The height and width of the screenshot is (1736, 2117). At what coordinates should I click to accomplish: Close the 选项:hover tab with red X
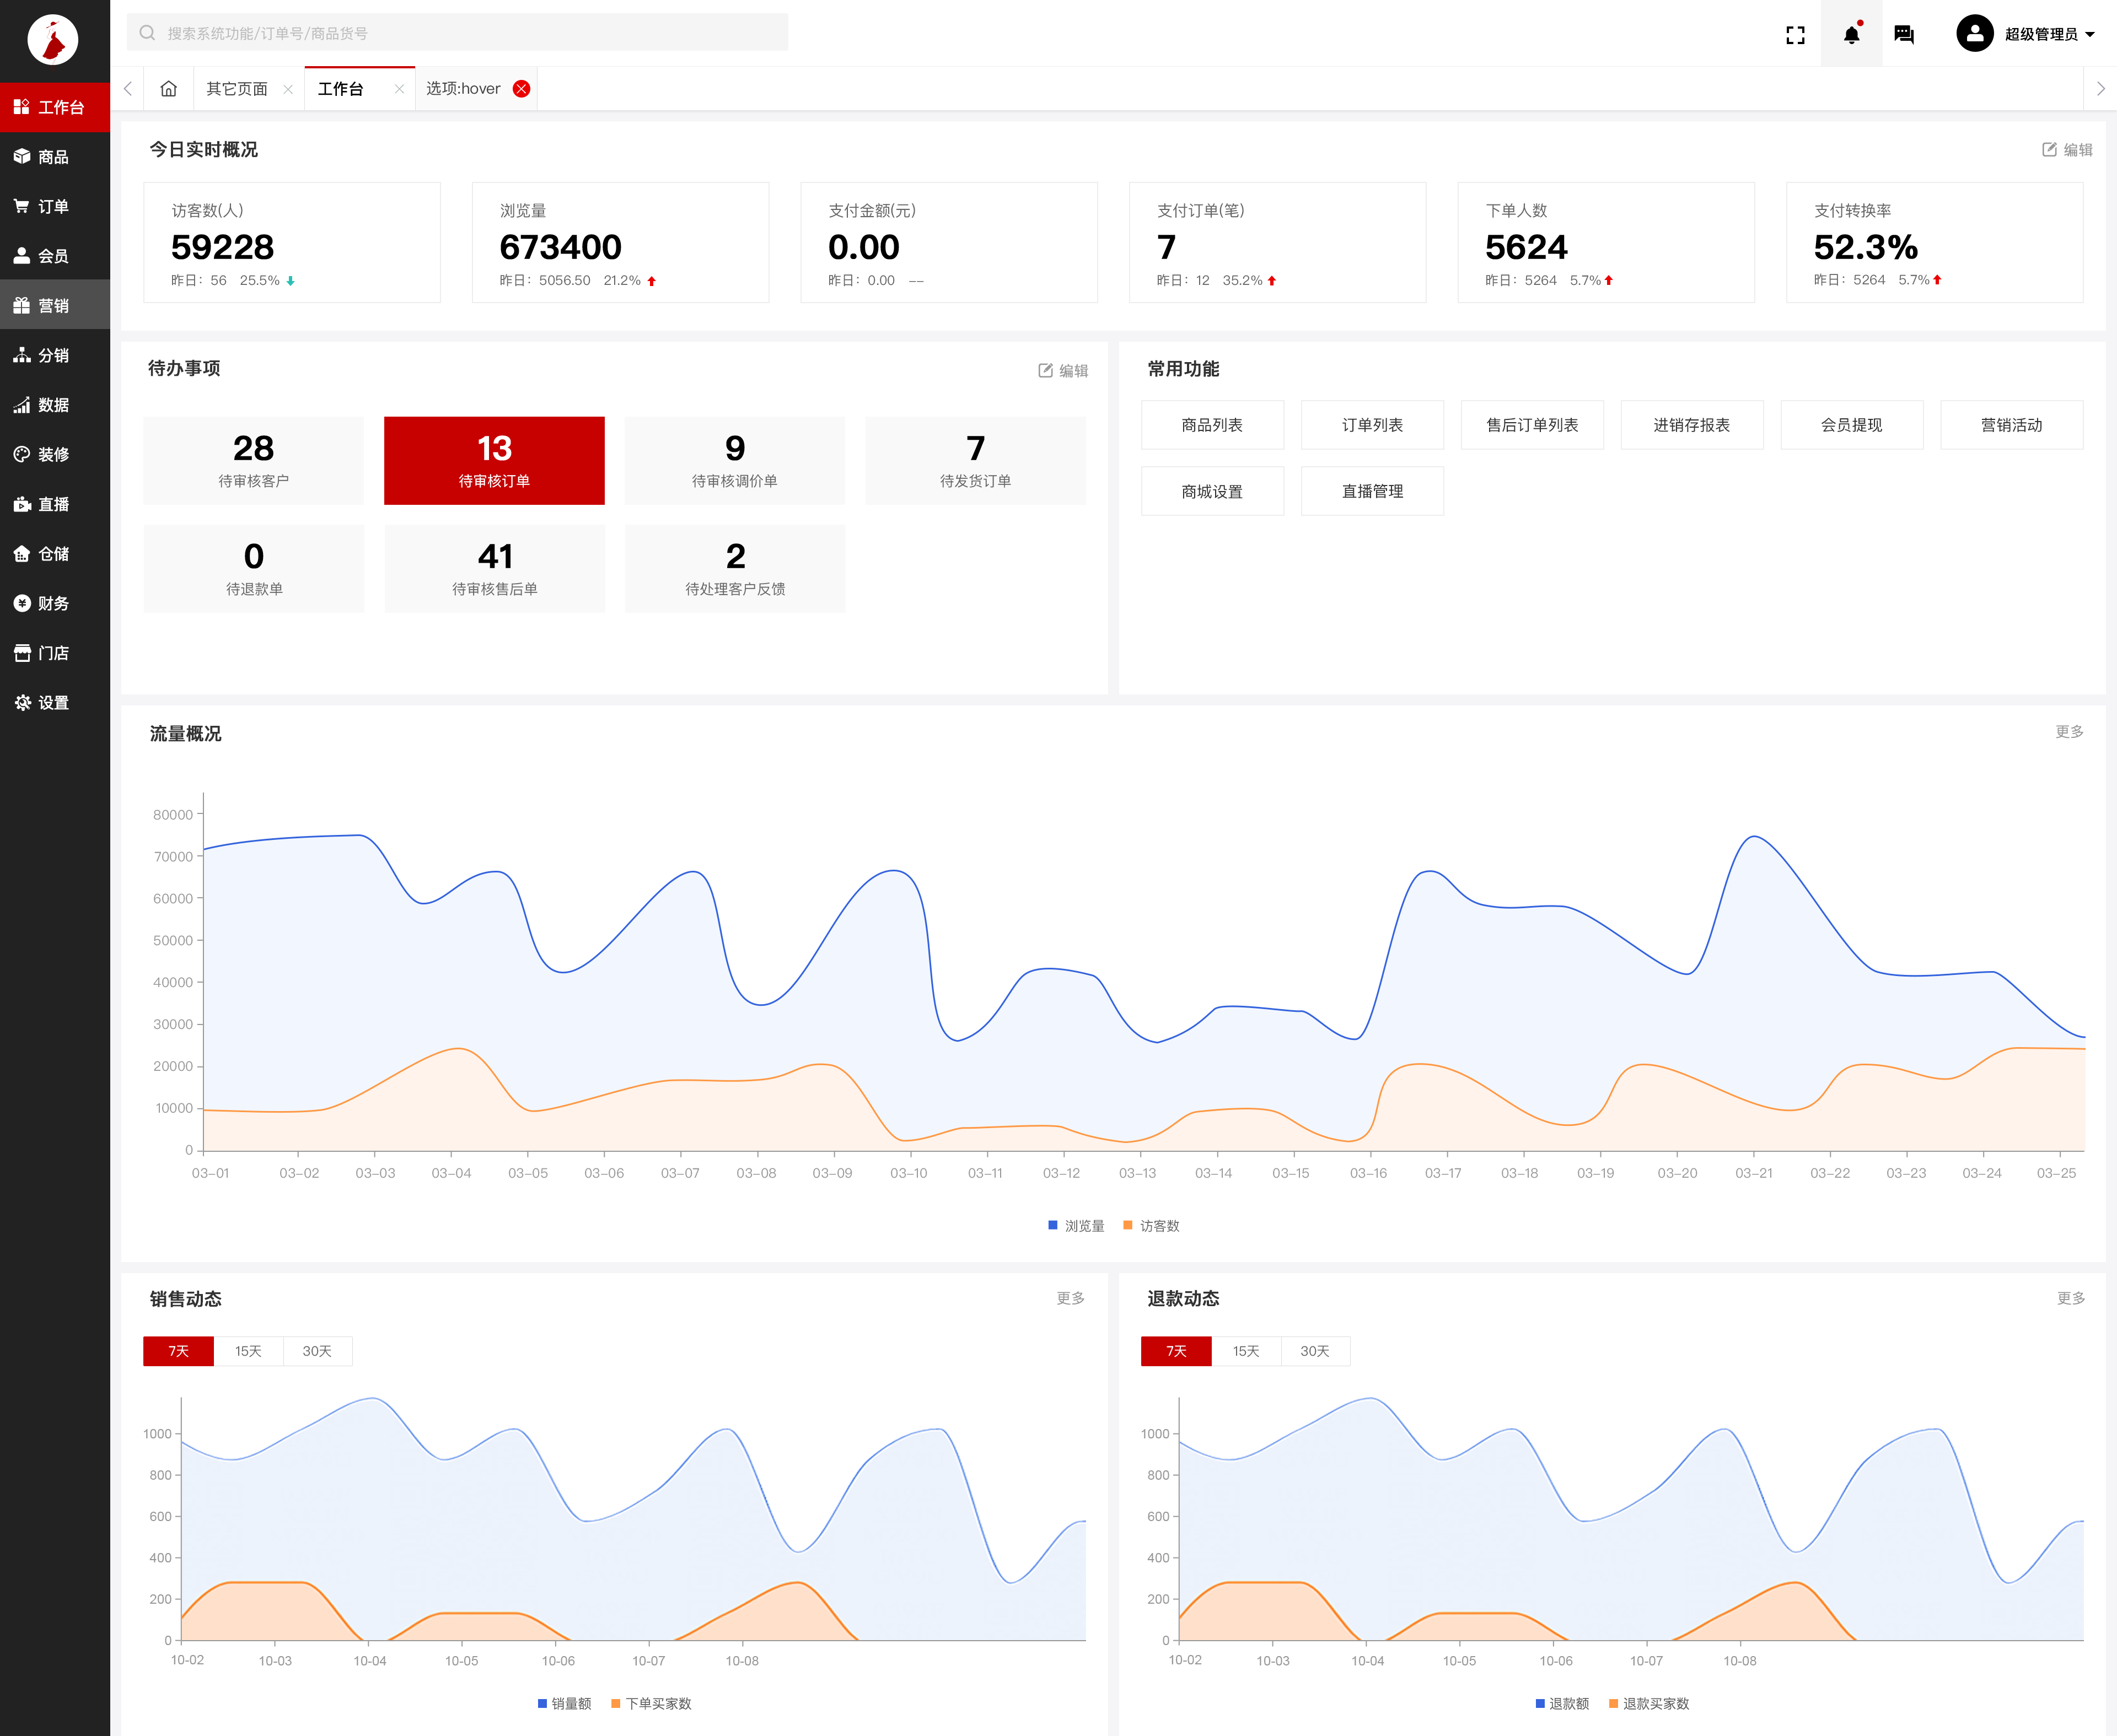(521, 89)
